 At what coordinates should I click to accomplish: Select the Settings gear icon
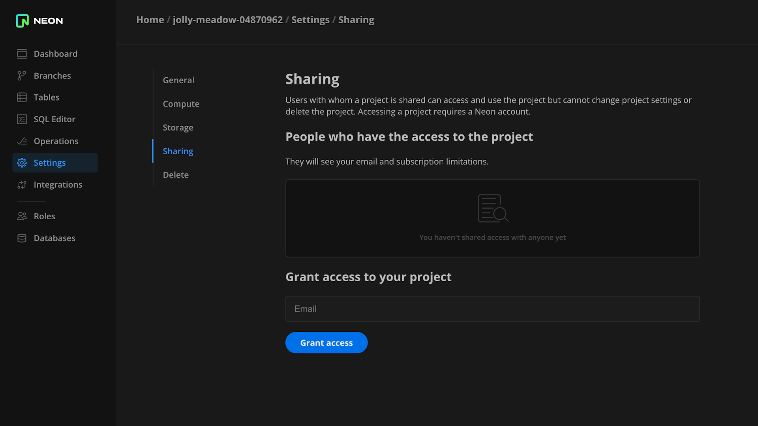click(x=21, y=162)
